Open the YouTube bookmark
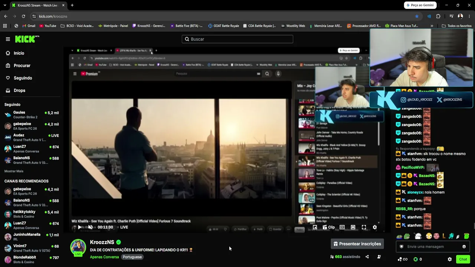The width and height of the screenshot is (475, 267). click(47, 26)
